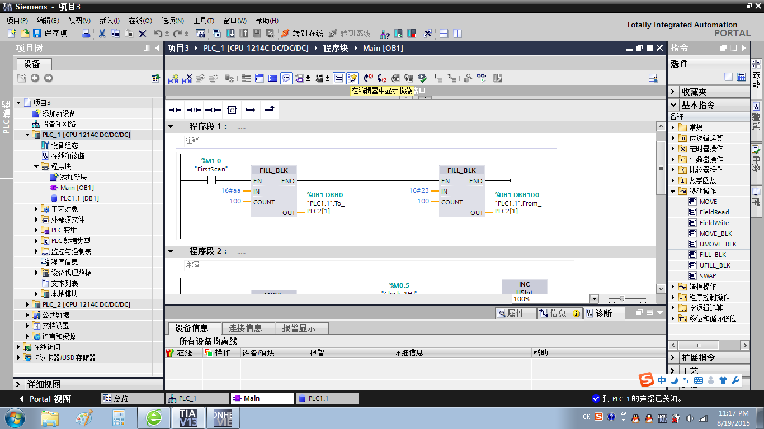The height and width of the screenshot is (429, 764).
Task: Expand the 工艺对象 tree node
Action: click(37, 209)
